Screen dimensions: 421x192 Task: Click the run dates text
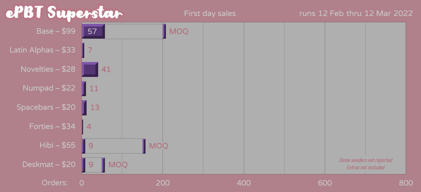point(356,14)
